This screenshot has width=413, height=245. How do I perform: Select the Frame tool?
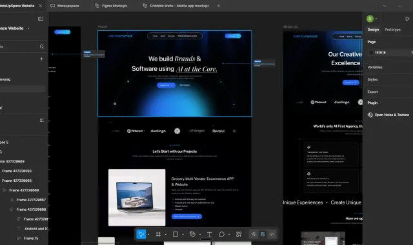coord(158,234)
